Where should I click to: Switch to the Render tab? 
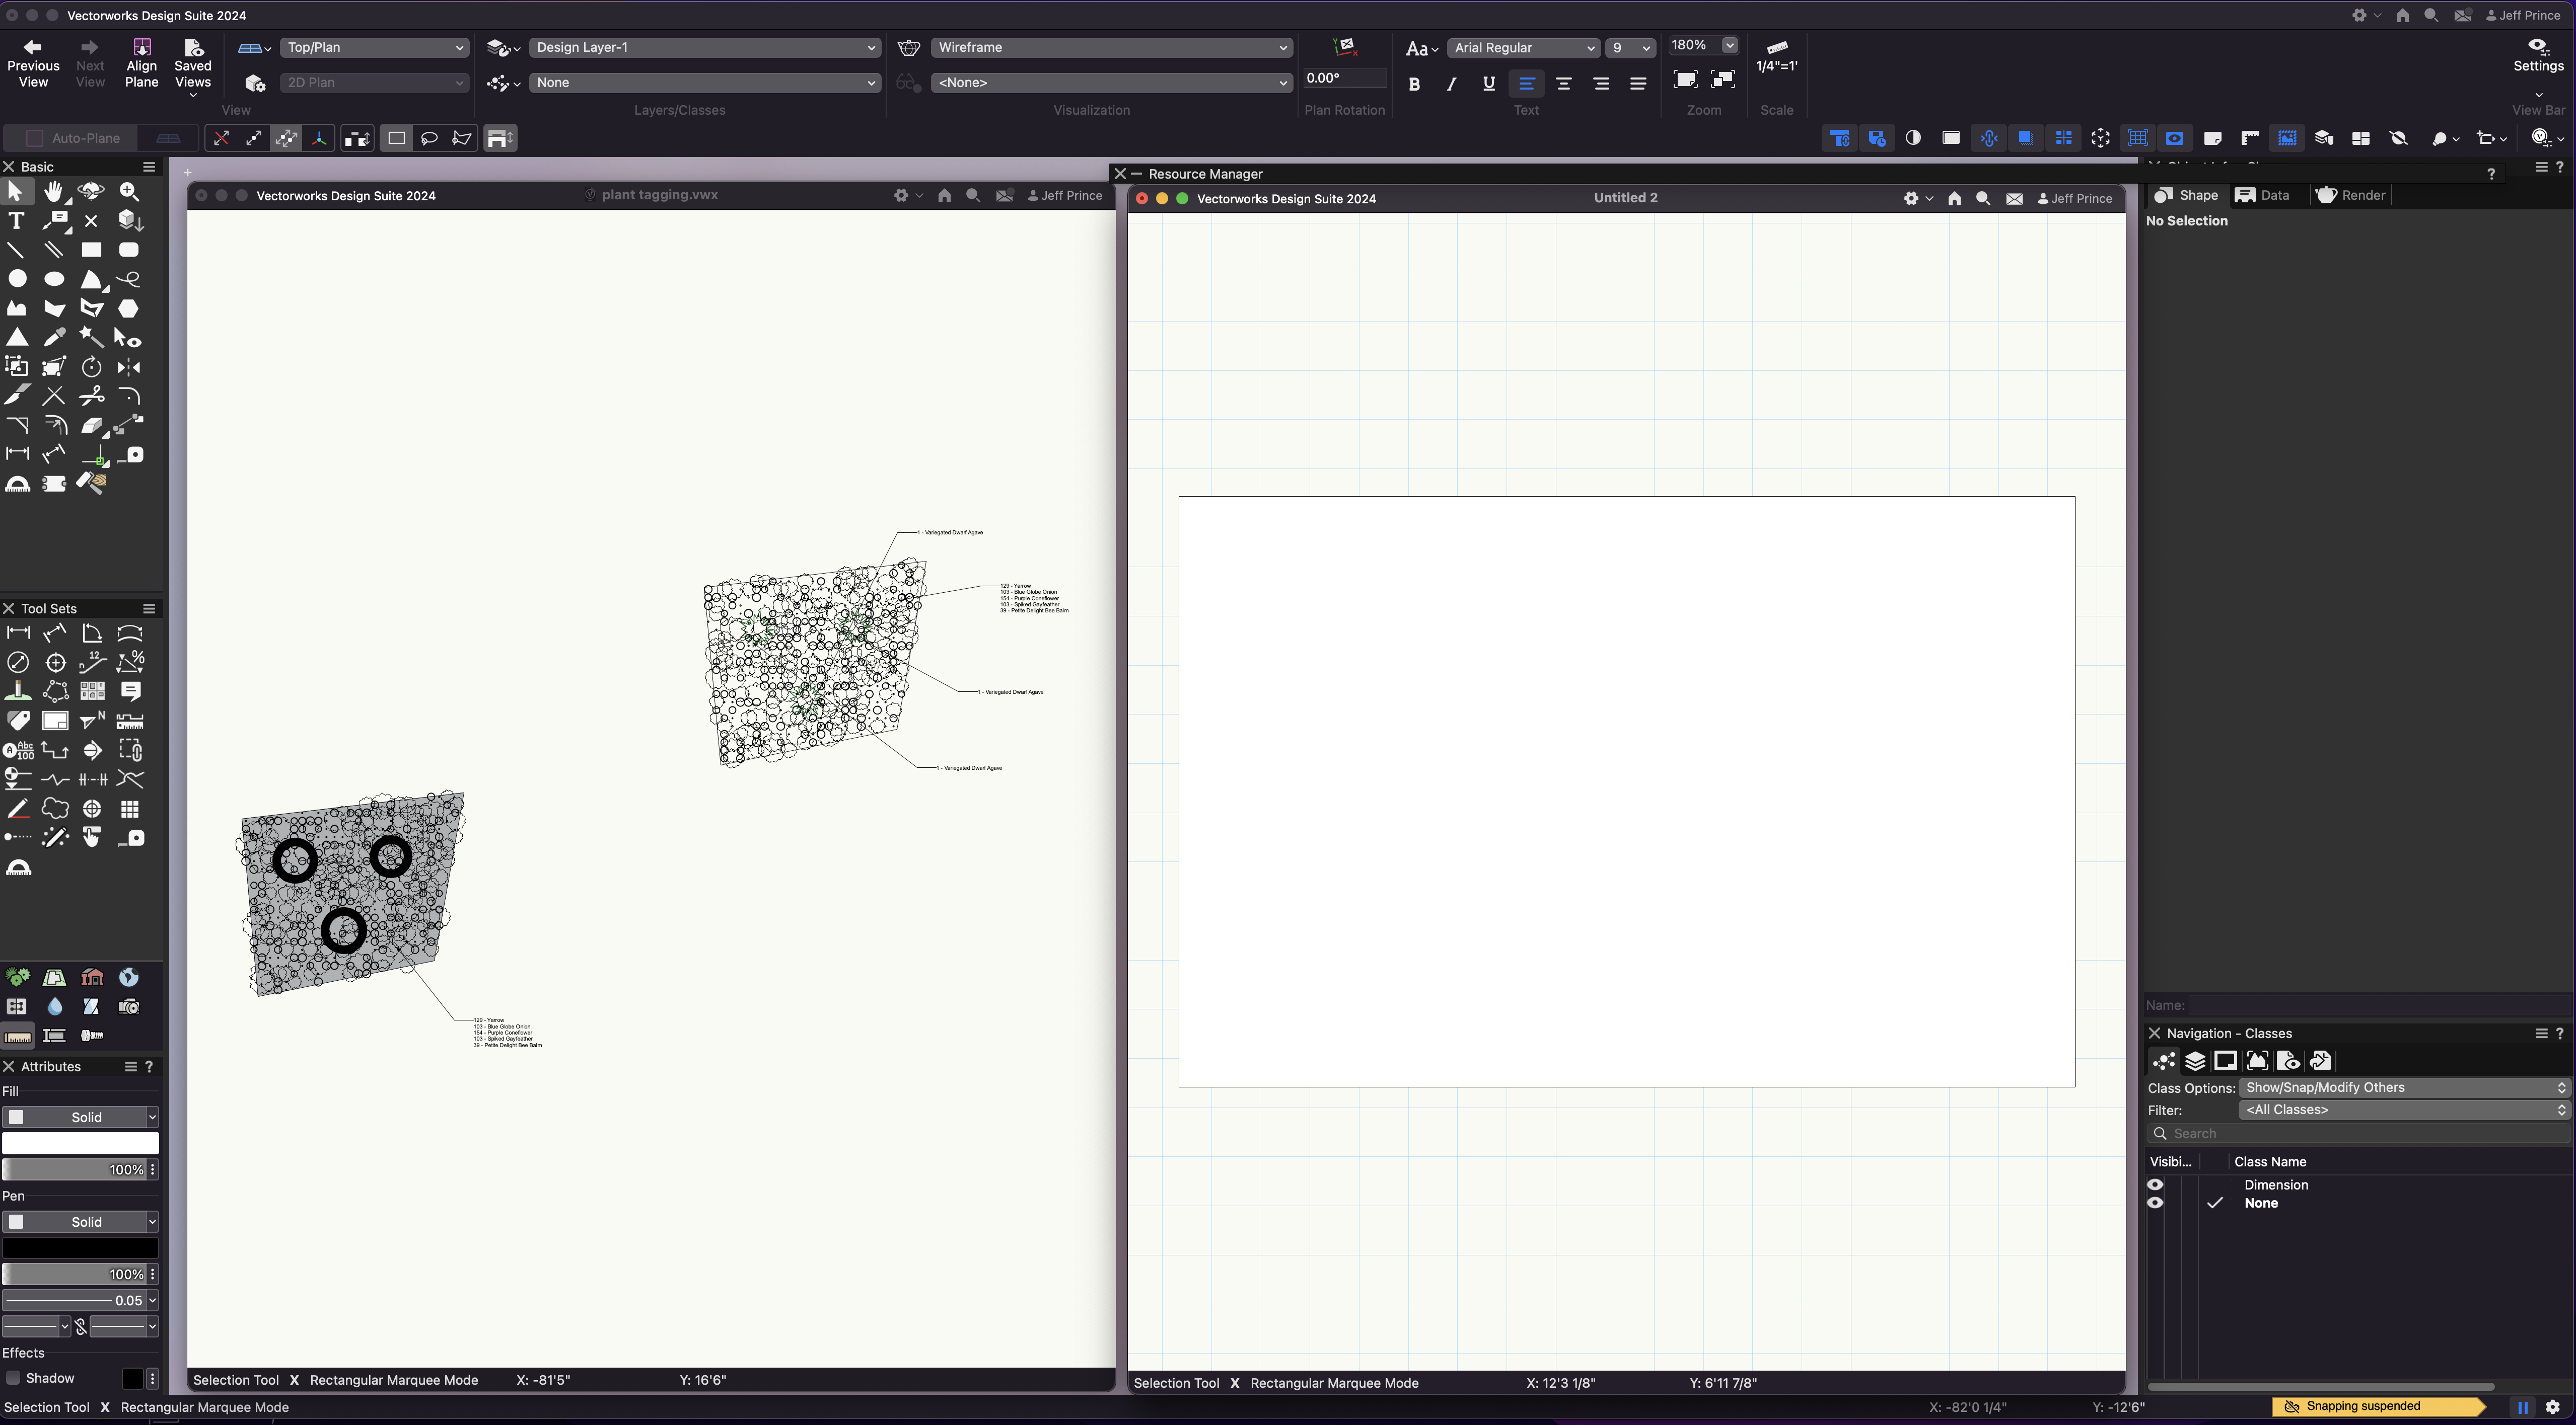click(2351, 195)
